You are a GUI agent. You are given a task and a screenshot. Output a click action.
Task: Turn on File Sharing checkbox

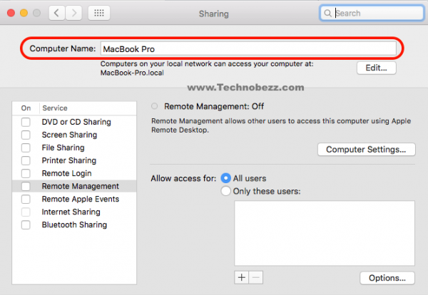pos(26,147)
